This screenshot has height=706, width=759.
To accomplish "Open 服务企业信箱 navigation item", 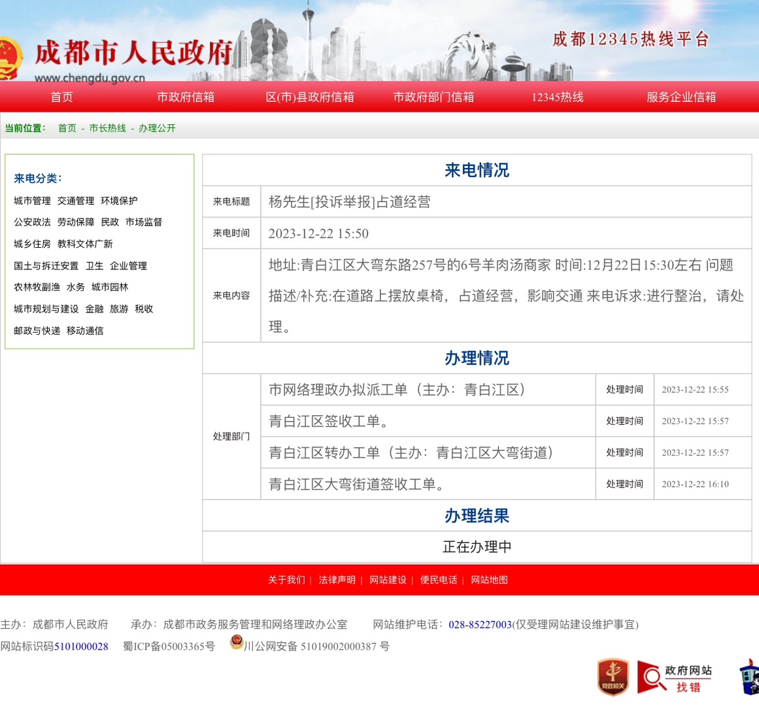I will click(x=681, y=97).
